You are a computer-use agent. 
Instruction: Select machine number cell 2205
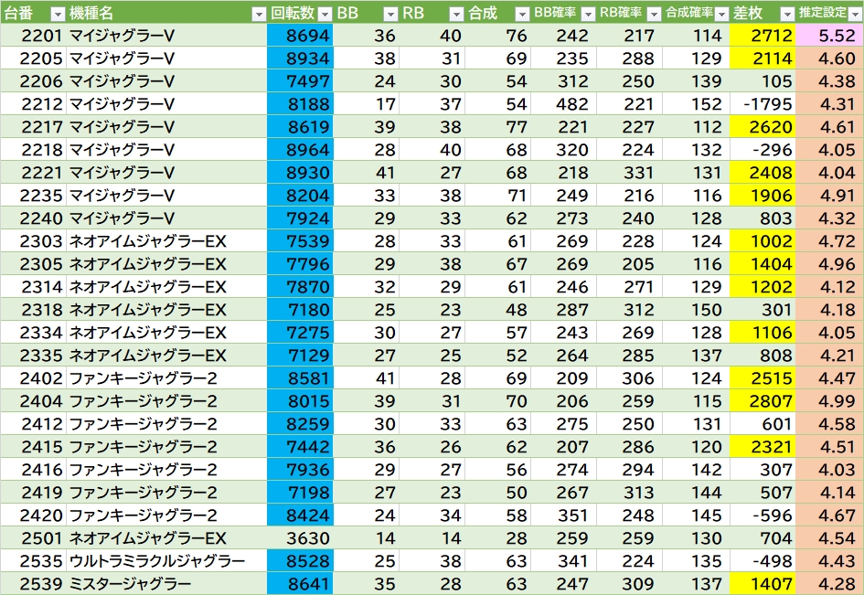33,58
